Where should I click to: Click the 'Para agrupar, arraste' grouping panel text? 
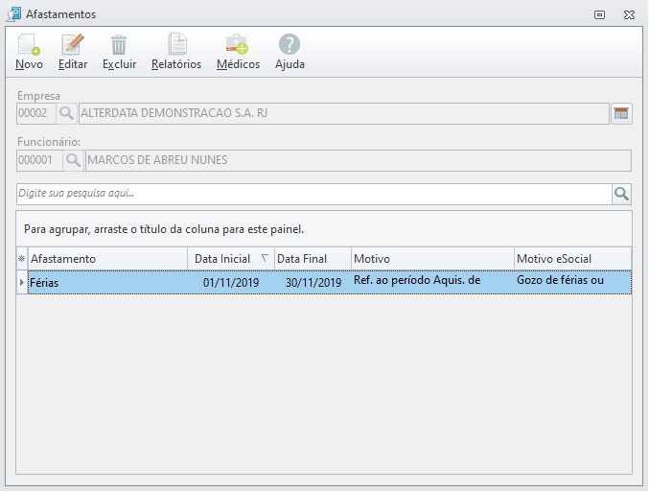[x=164, y=229]
